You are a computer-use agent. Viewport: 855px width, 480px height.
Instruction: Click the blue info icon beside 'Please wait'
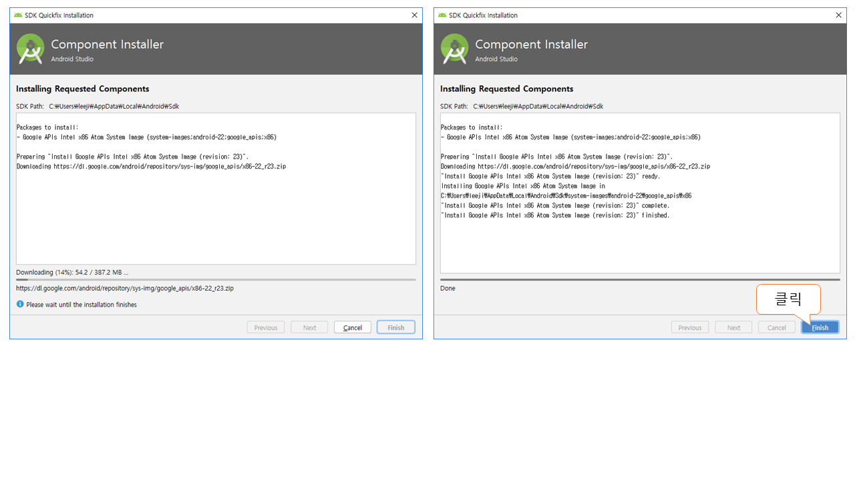20,305
